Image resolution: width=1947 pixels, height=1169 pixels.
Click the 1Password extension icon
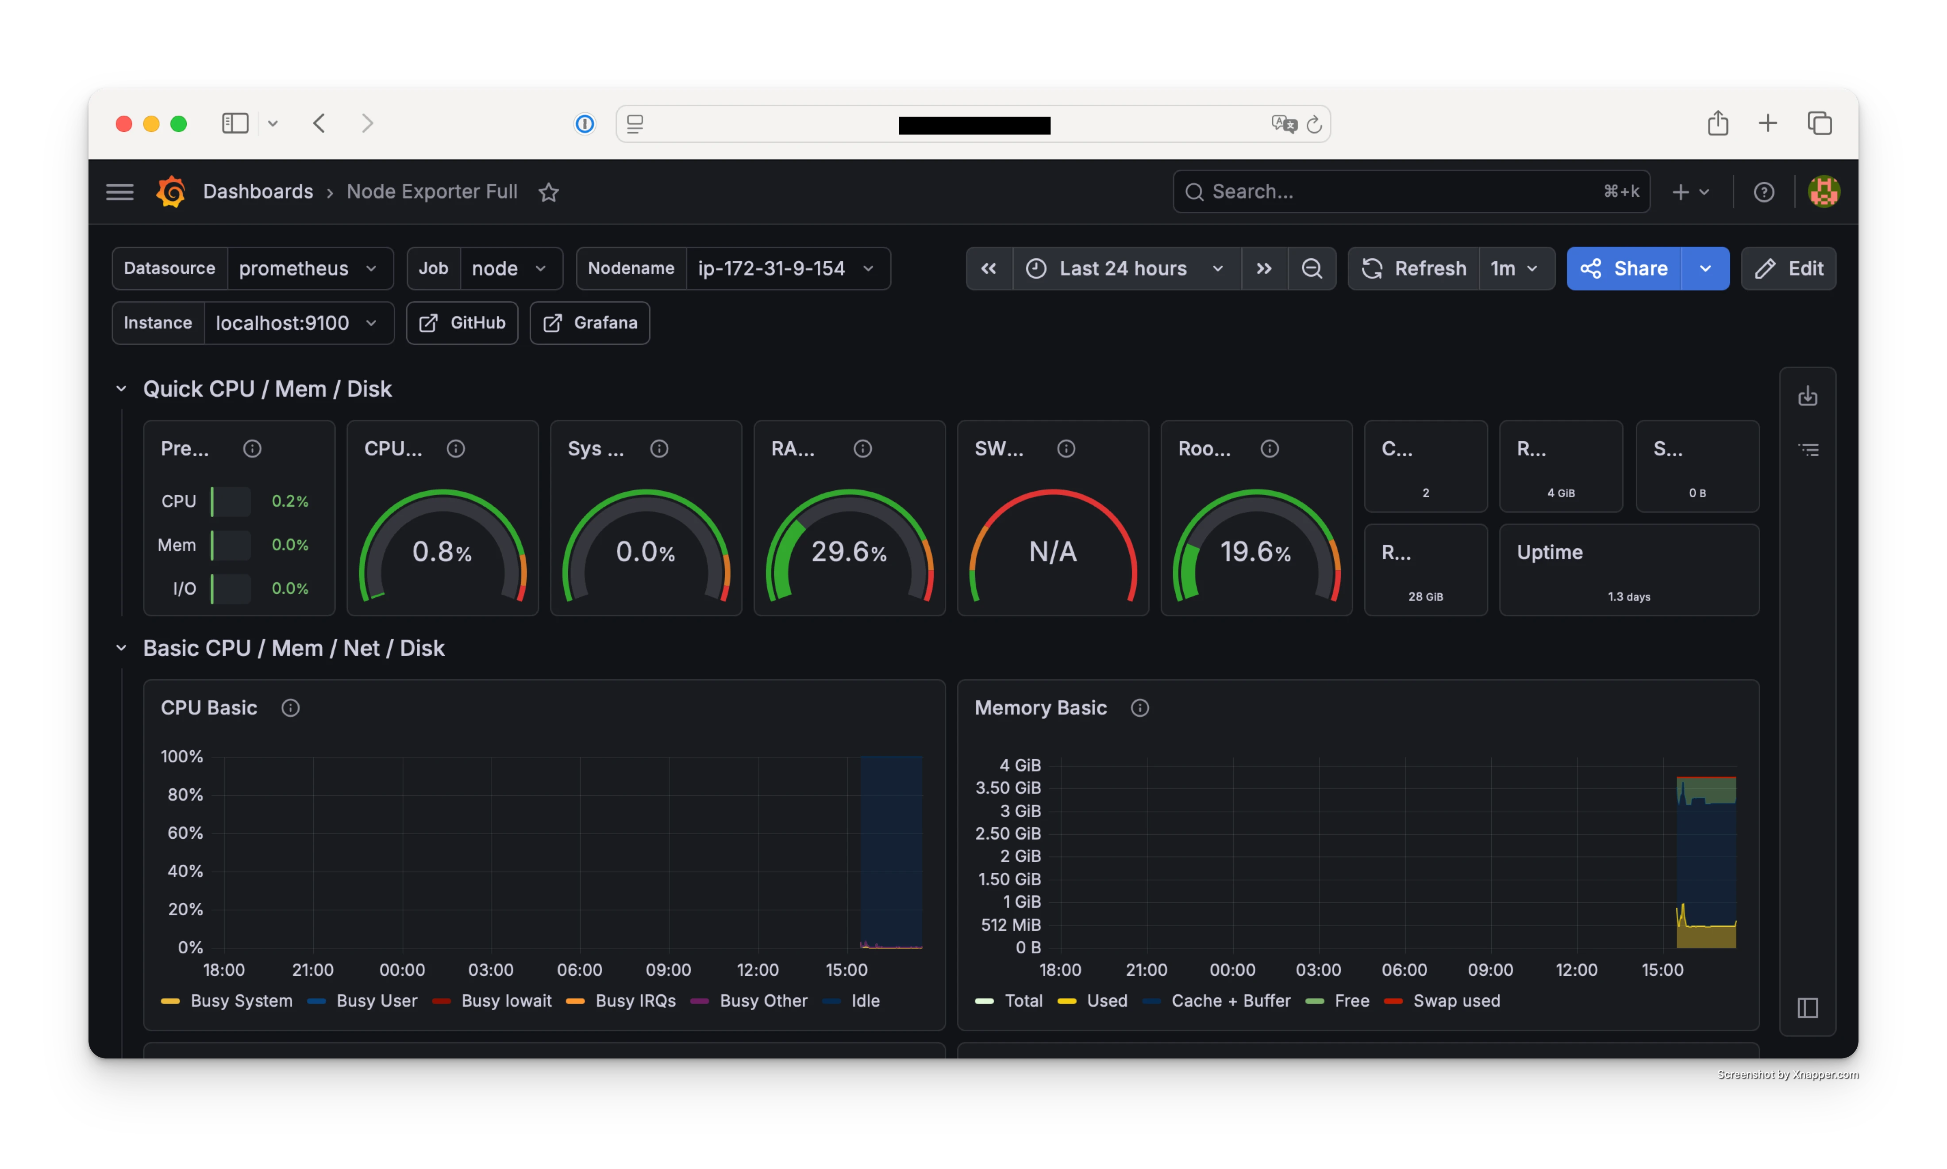click(x=584, y=124)
